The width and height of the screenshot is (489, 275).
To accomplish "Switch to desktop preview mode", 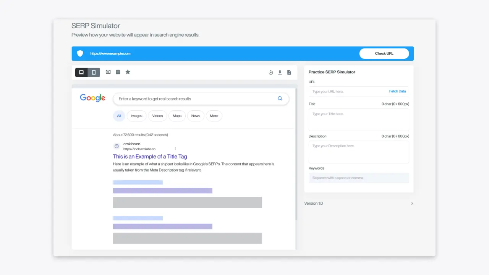I will point(81,72).
